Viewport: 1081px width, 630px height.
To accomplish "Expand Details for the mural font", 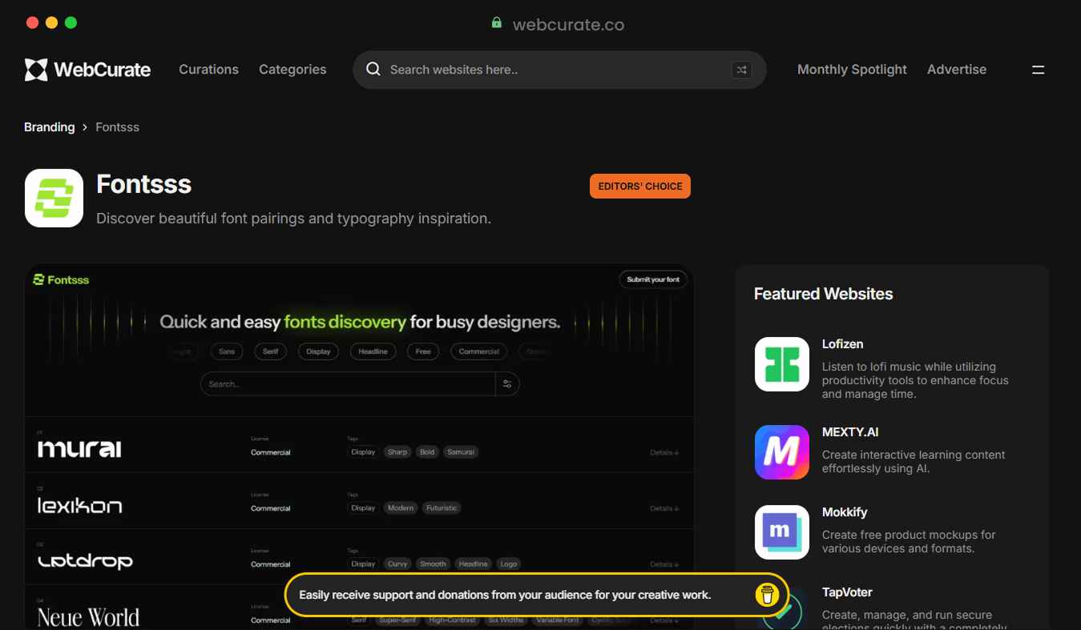I will pyautogui.click(x=664, y=452).
